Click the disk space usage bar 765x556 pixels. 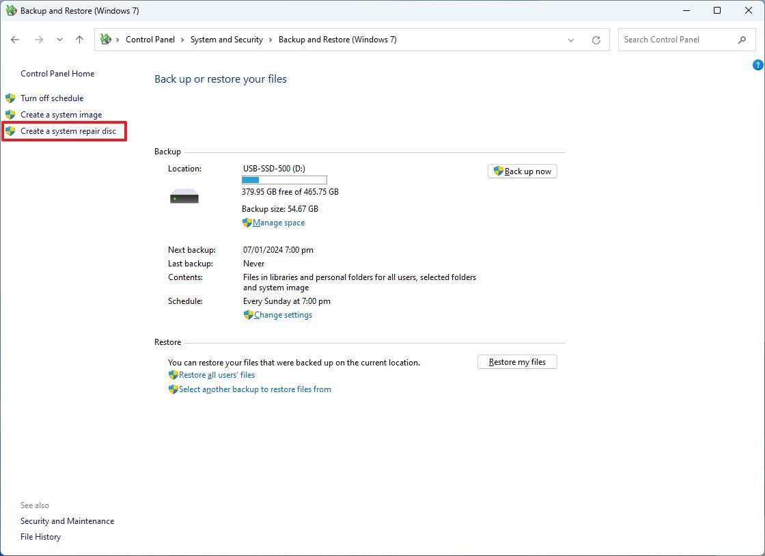283,180
